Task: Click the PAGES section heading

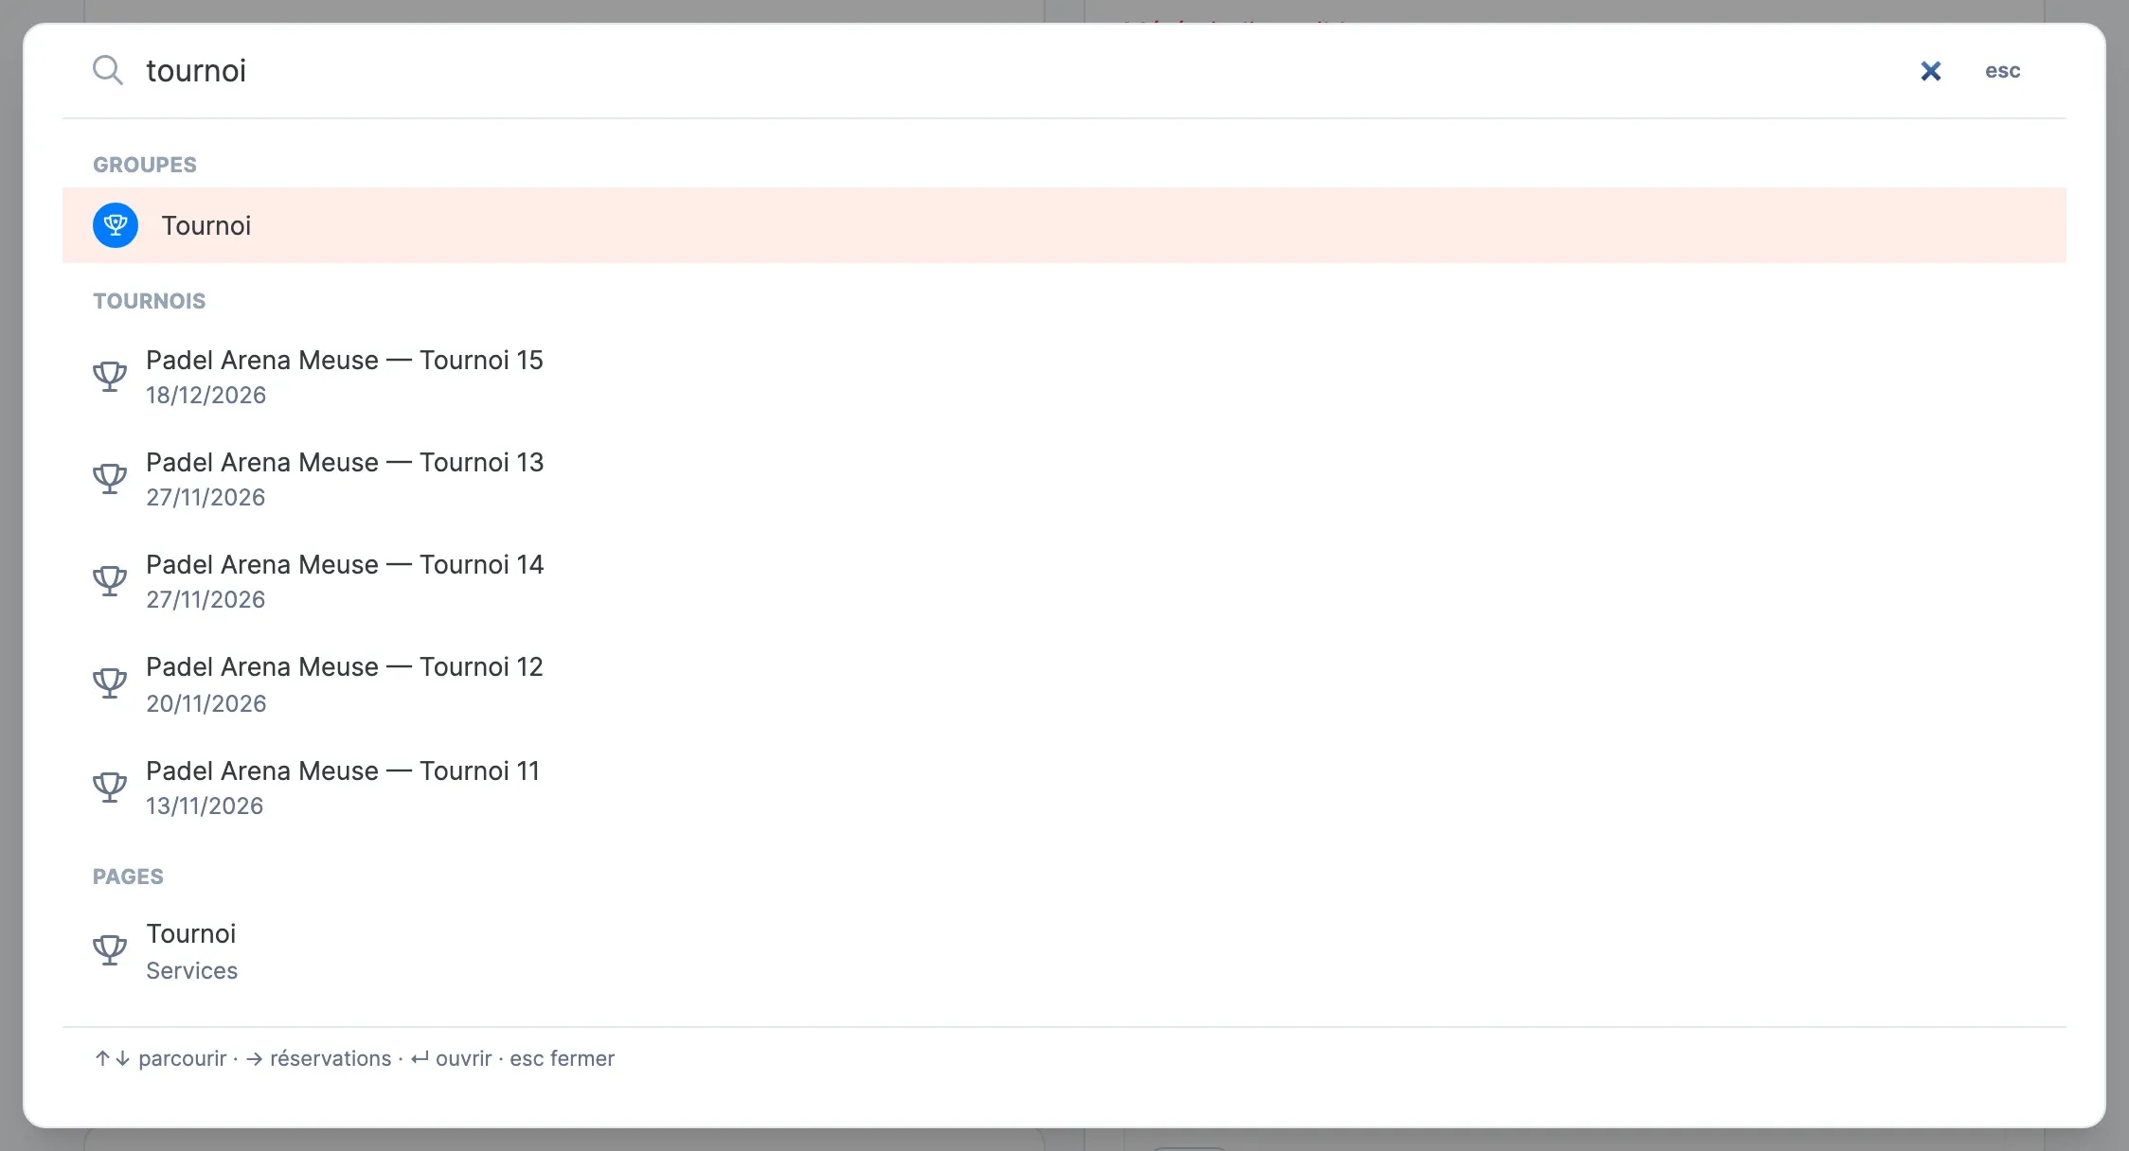Action: (128, 877)
